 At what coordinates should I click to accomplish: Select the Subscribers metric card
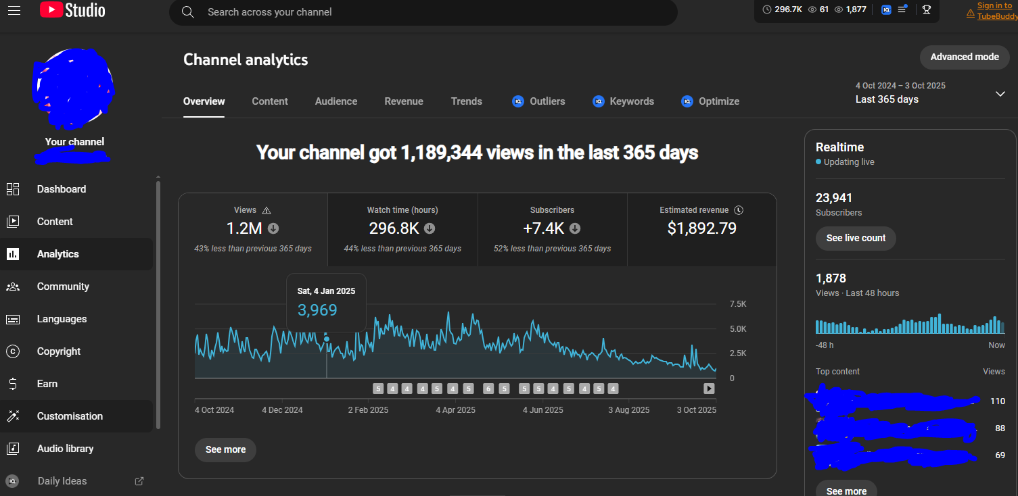pos(552,229)
